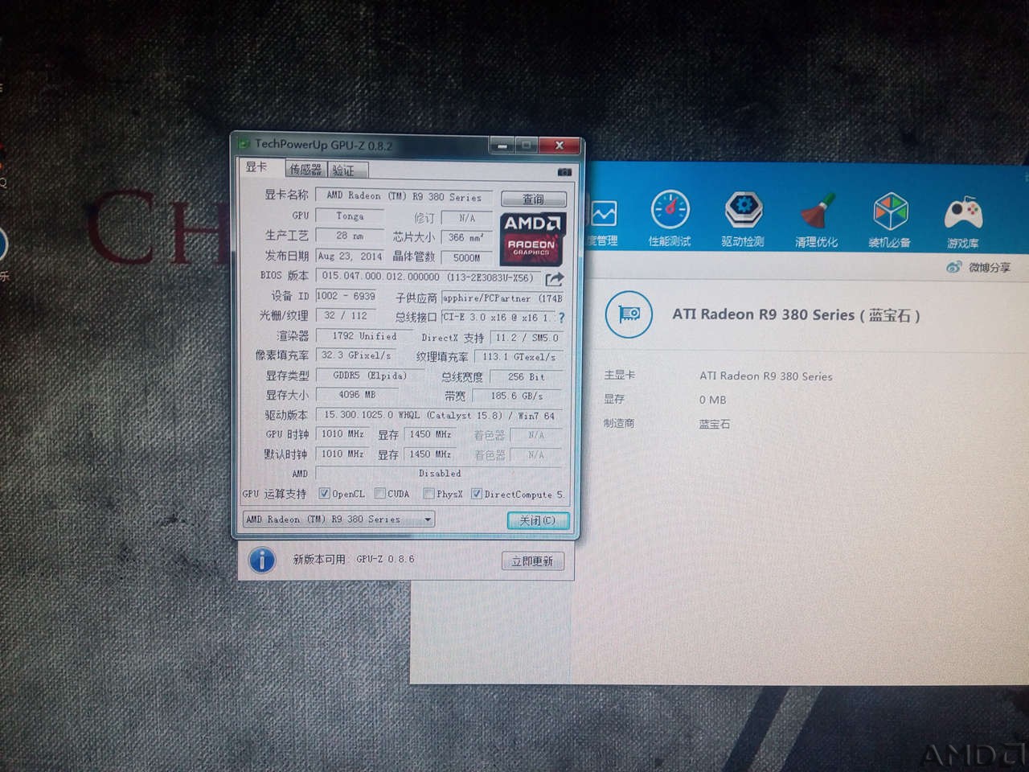
Task: Click the subvendor Sapphire/PCPartner value
Action: click(502, 298)
